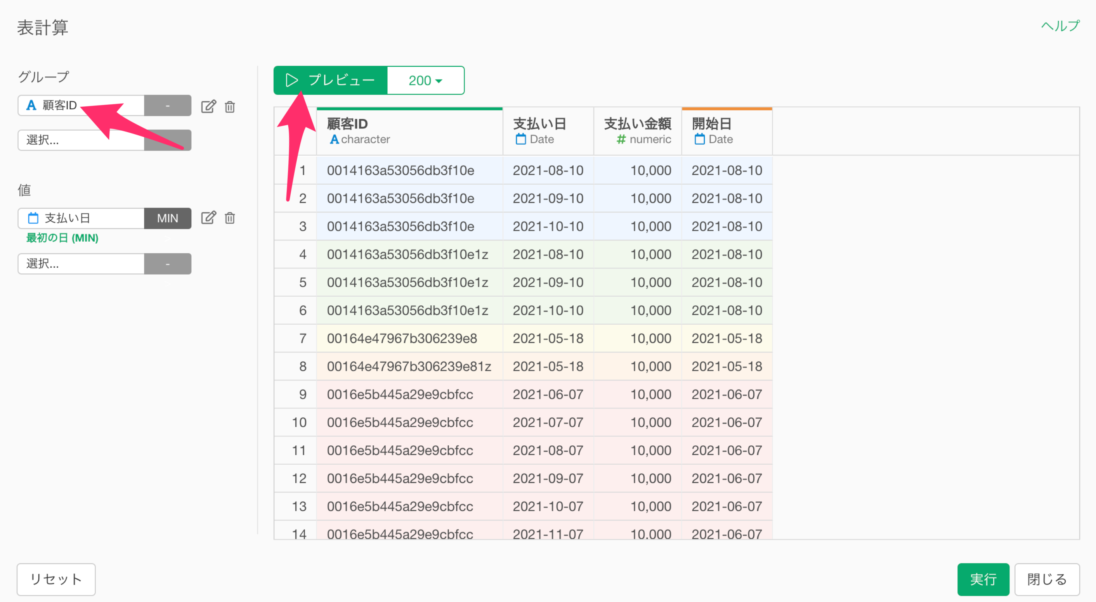The height and width of the screenshot is (602, 1096).
Task: Click payment date 2021-08-07 in row 11
Action: [548, 451]
